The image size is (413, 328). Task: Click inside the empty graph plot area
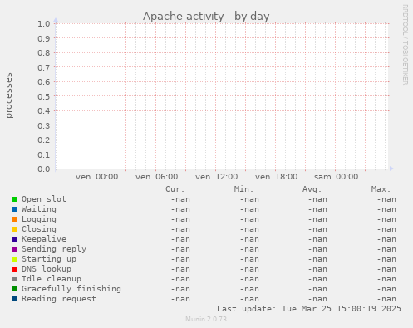tap(222, 95)
